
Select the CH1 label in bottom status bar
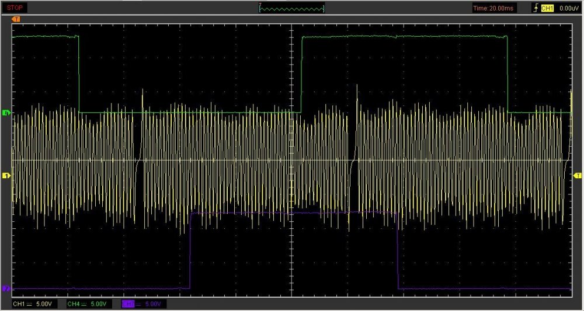coord(19,304)
